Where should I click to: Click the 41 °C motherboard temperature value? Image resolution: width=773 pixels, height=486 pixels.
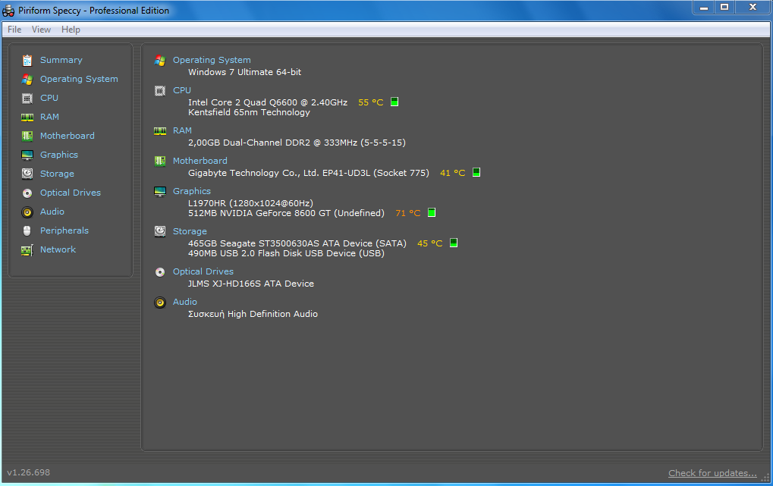453,173
